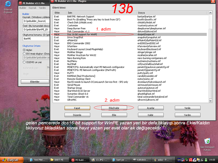Open the Builder menu

(x=23, y=8)
